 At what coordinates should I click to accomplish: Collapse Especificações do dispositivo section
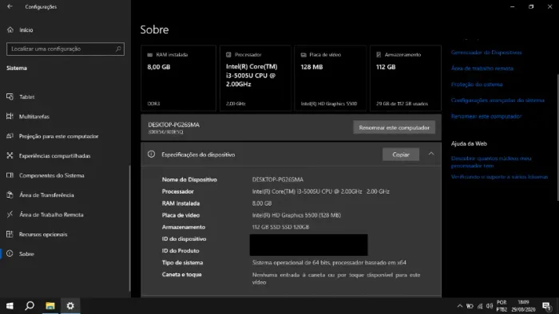tap(431, 154)
